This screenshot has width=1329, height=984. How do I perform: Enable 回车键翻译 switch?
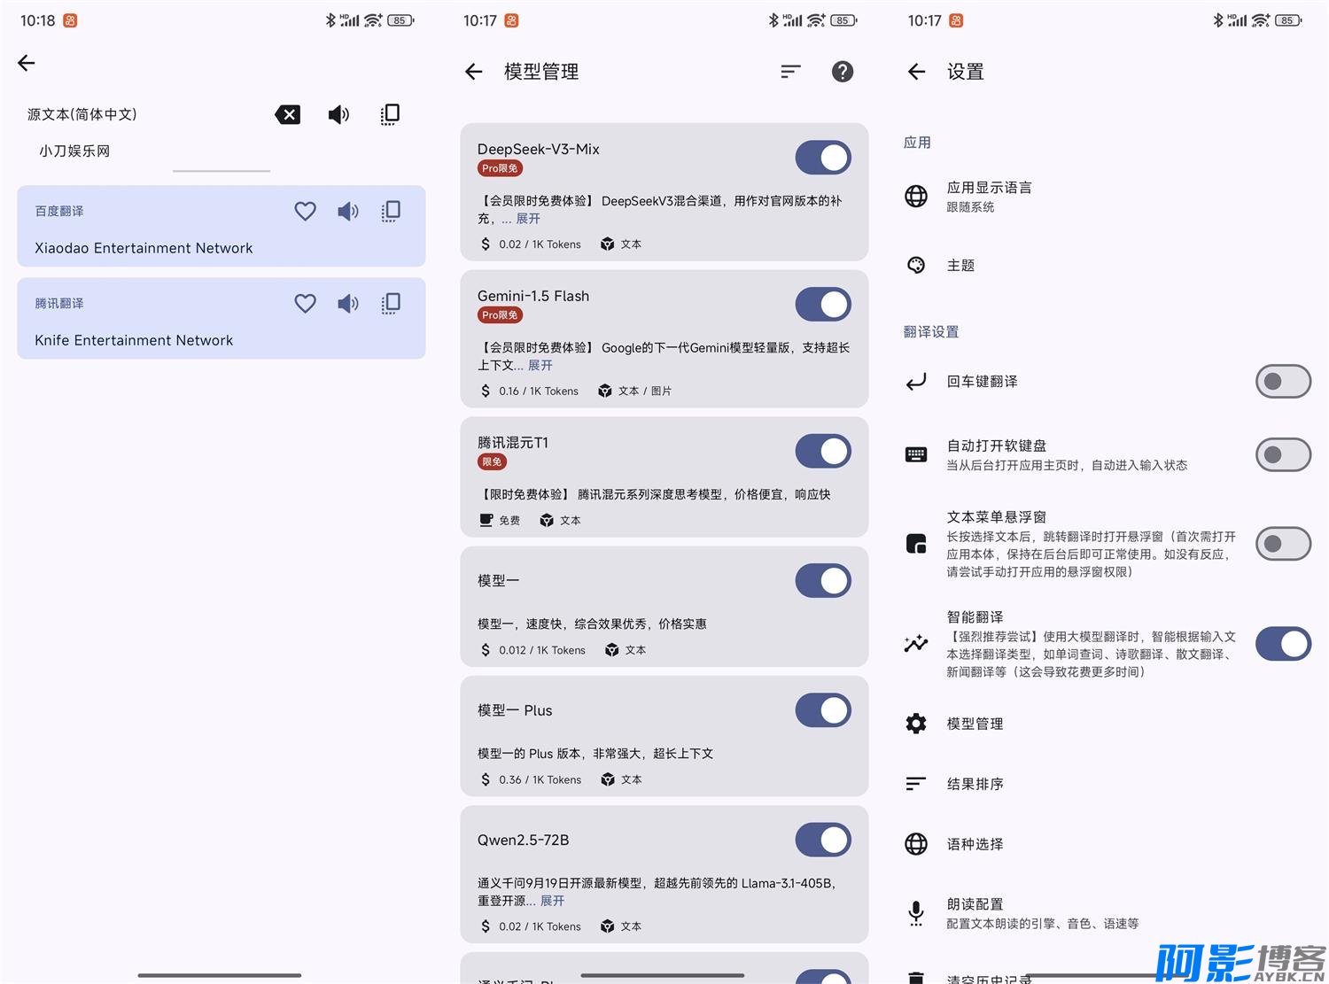coord(1283,382)
